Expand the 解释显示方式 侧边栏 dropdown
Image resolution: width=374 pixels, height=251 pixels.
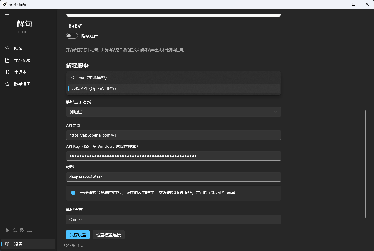pyautogui.click(x=174, y=112)
